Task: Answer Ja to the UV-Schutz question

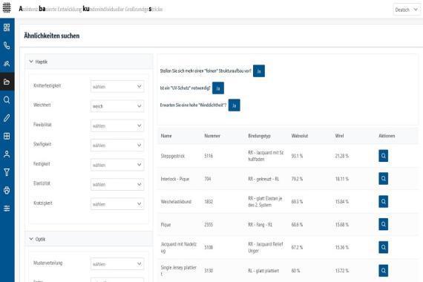Action: coord(218,88)
